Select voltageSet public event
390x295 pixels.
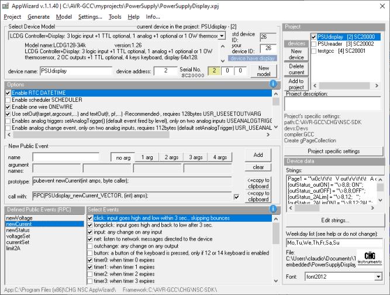coord(18,236)
